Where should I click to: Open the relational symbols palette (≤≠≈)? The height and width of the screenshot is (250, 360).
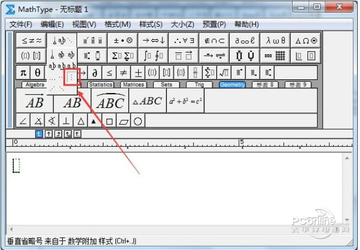[31, 41]
